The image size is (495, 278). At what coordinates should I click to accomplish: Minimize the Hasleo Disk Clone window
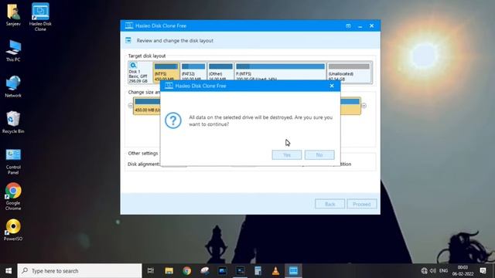click(360, 25)
